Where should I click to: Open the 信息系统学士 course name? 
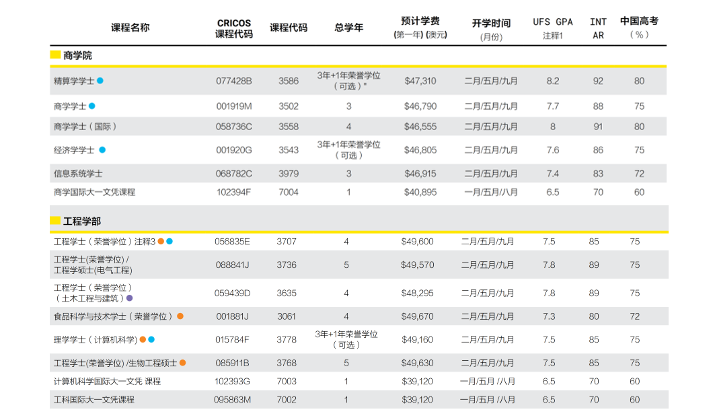tap(78, 174)
